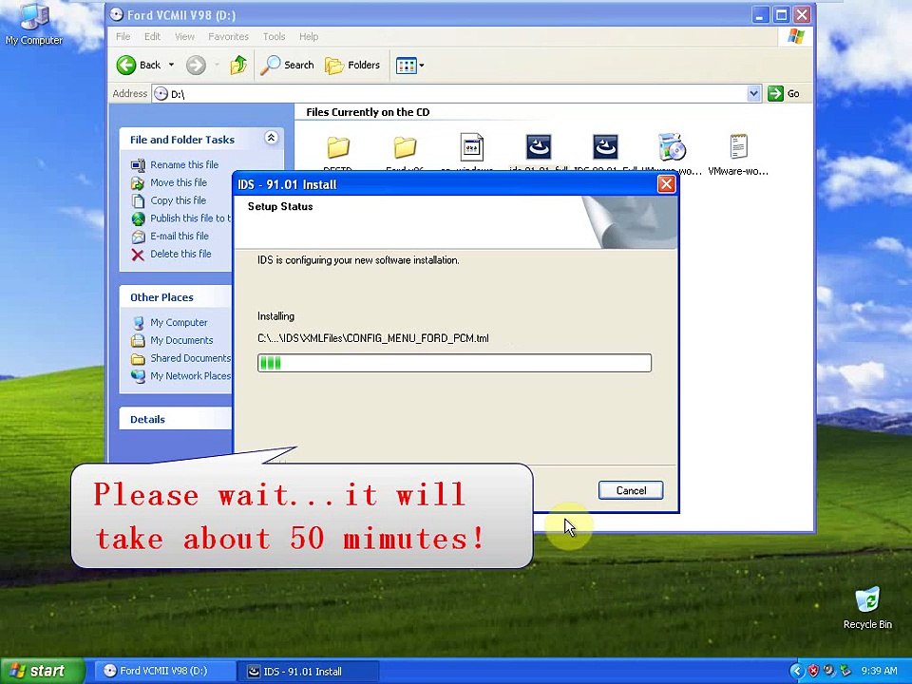Click the red security shield tray icon

813,671
